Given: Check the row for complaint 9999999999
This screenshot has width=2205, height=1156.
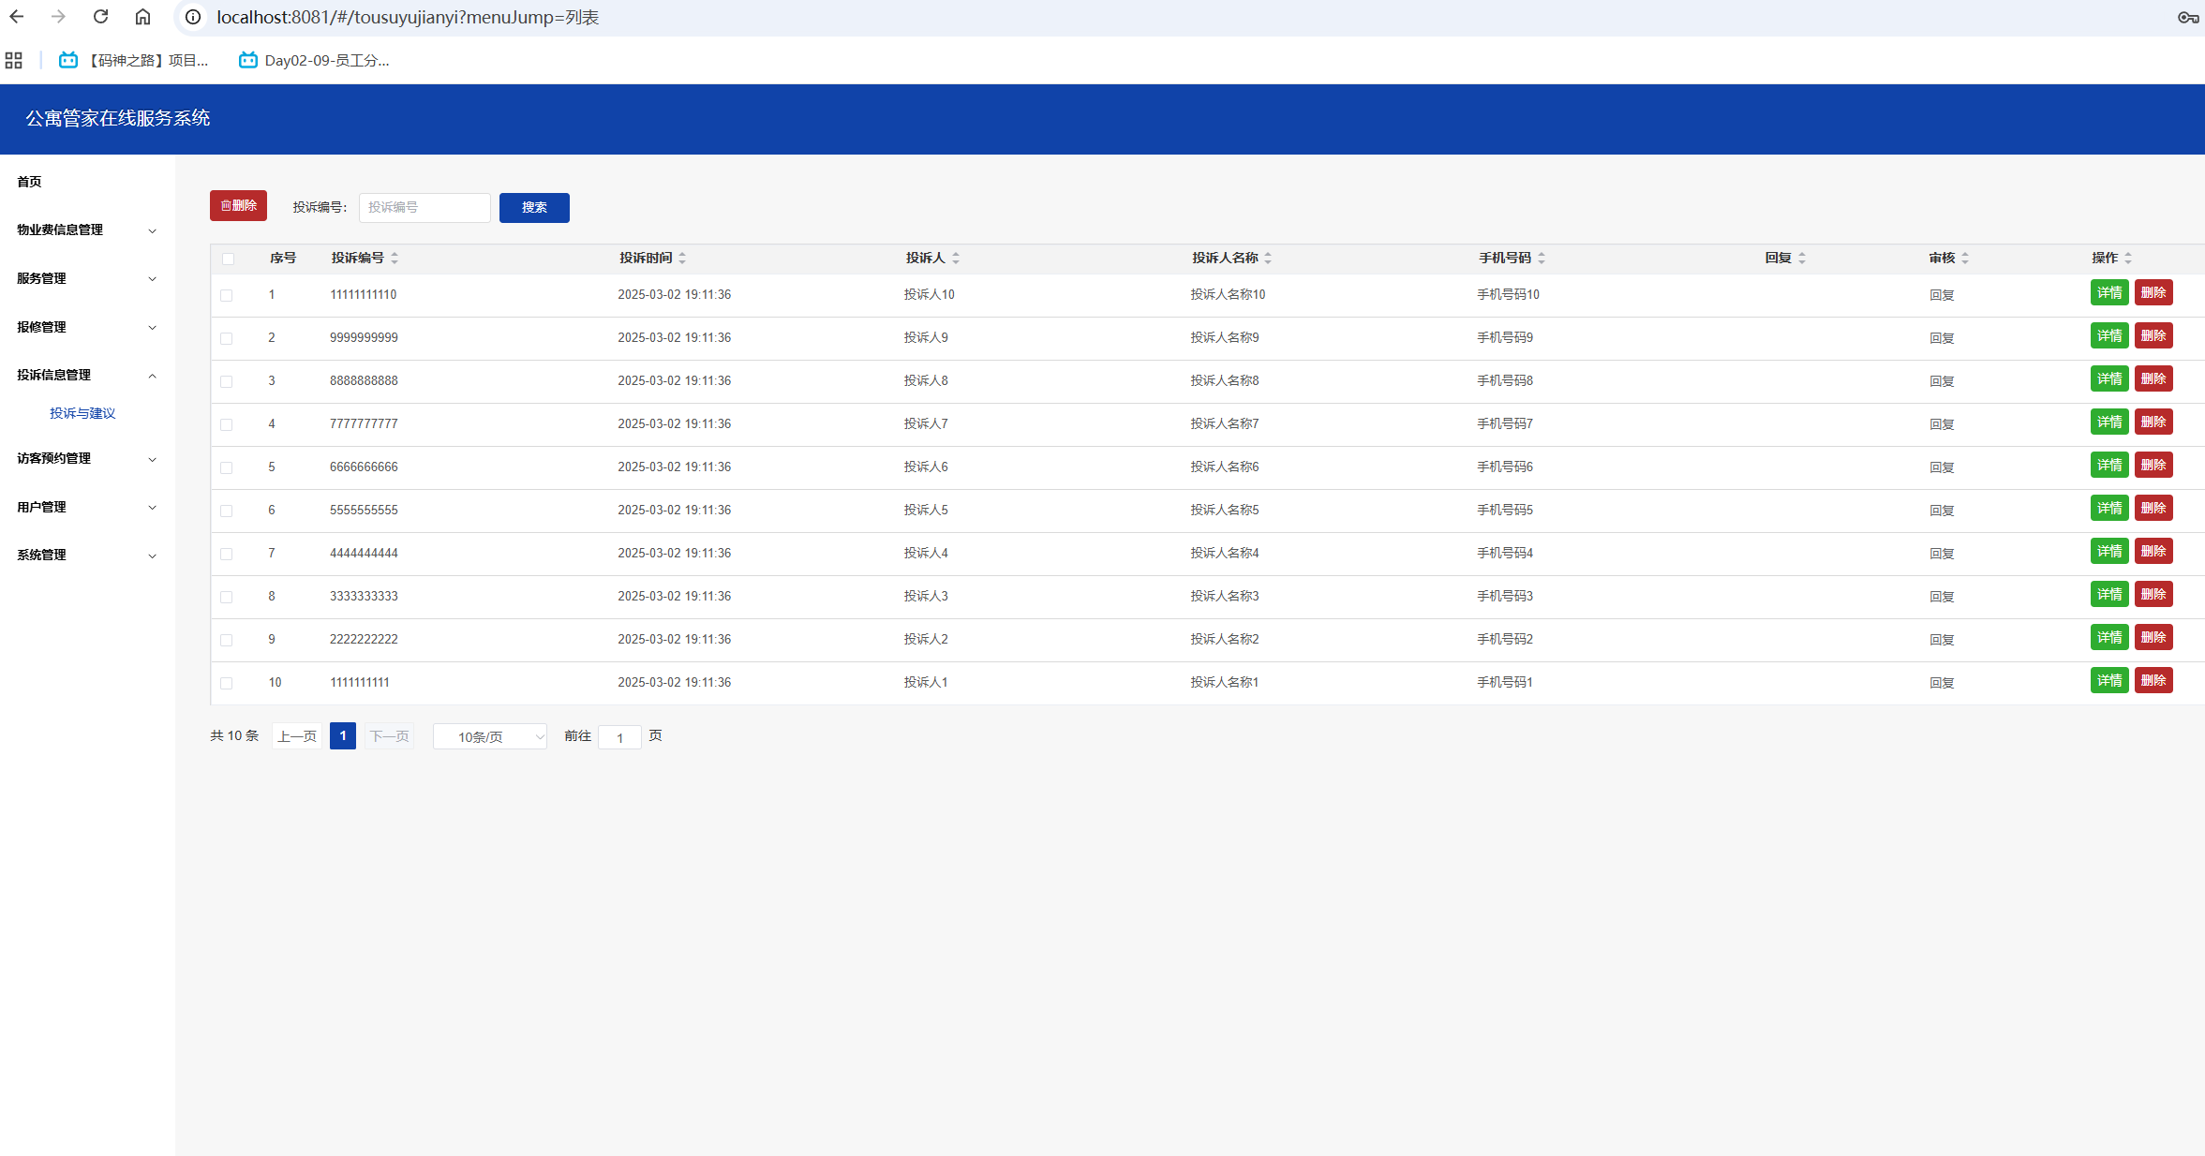Looking at the screenshot, I should point(227,338).
